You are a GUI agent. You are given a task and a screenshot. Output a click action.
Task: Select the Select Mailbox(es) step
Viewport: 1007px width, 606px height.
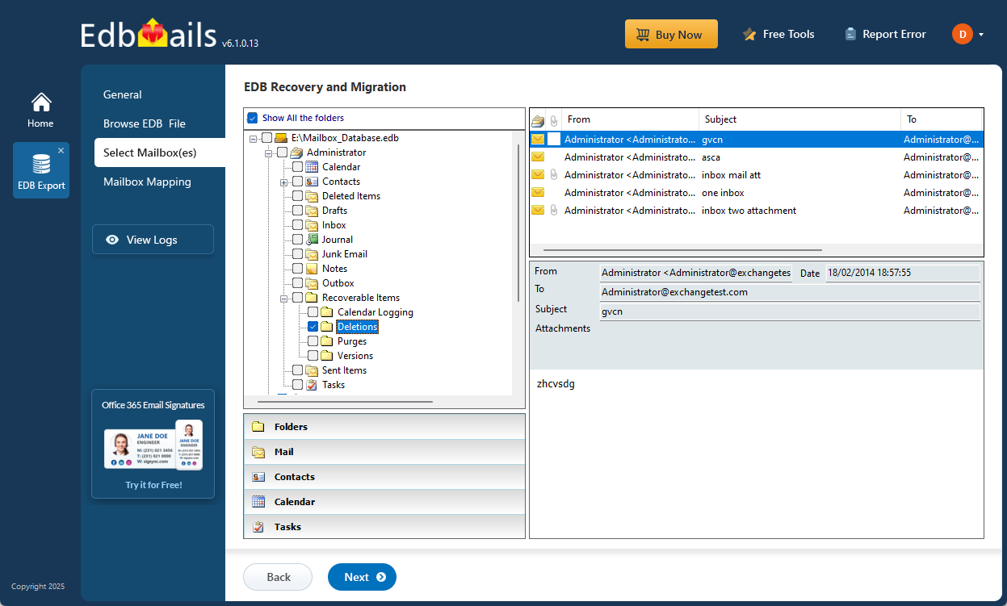point(160,153)
